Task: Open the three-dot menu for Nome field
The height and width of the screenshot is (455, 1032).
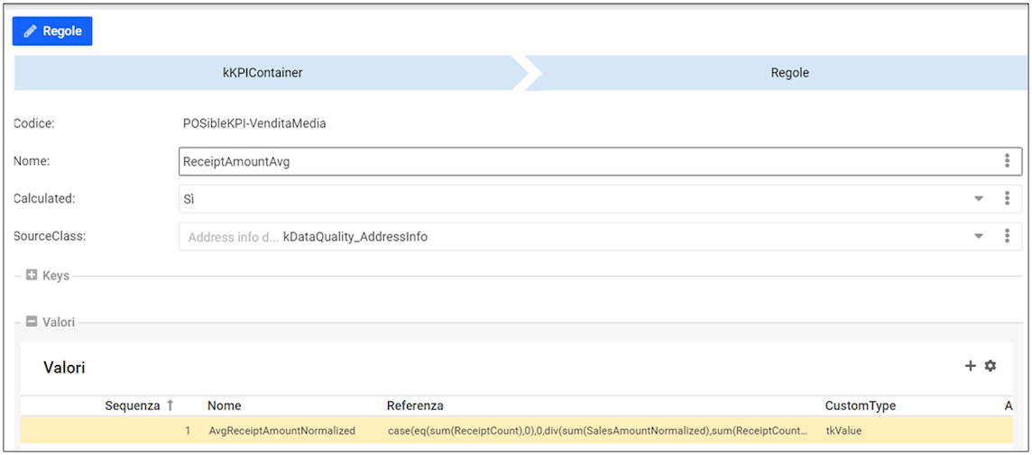Action: 1007,161
